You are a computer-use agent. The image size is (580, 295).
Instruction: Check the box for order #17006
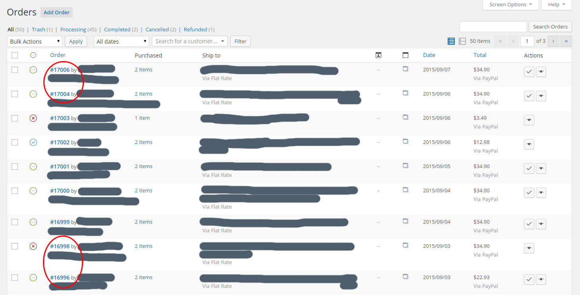pyautogui.click(x=15, y=70)
